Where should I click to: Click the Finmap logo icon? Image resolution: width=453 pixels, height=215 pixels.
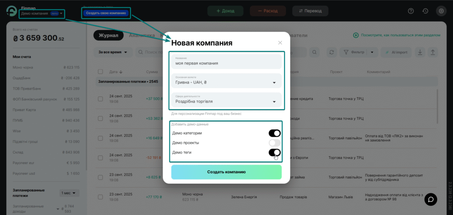[x=12, y=12]
